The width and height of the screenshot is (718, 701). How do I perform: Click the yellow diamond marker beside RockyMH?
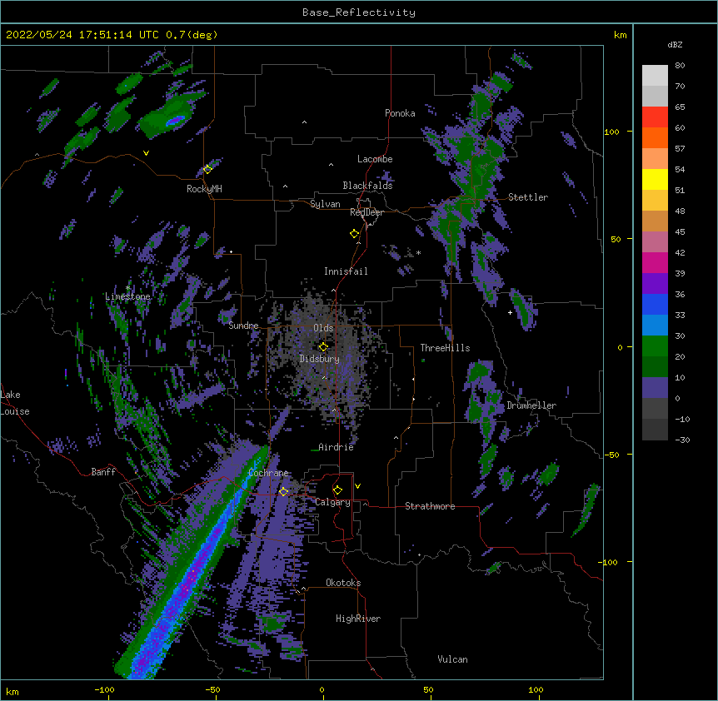[207, 169]
